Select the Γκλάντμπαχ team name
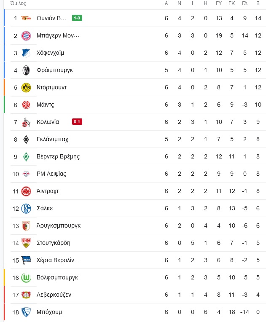Viewport: 266px width, 322px height. [52, 139]
